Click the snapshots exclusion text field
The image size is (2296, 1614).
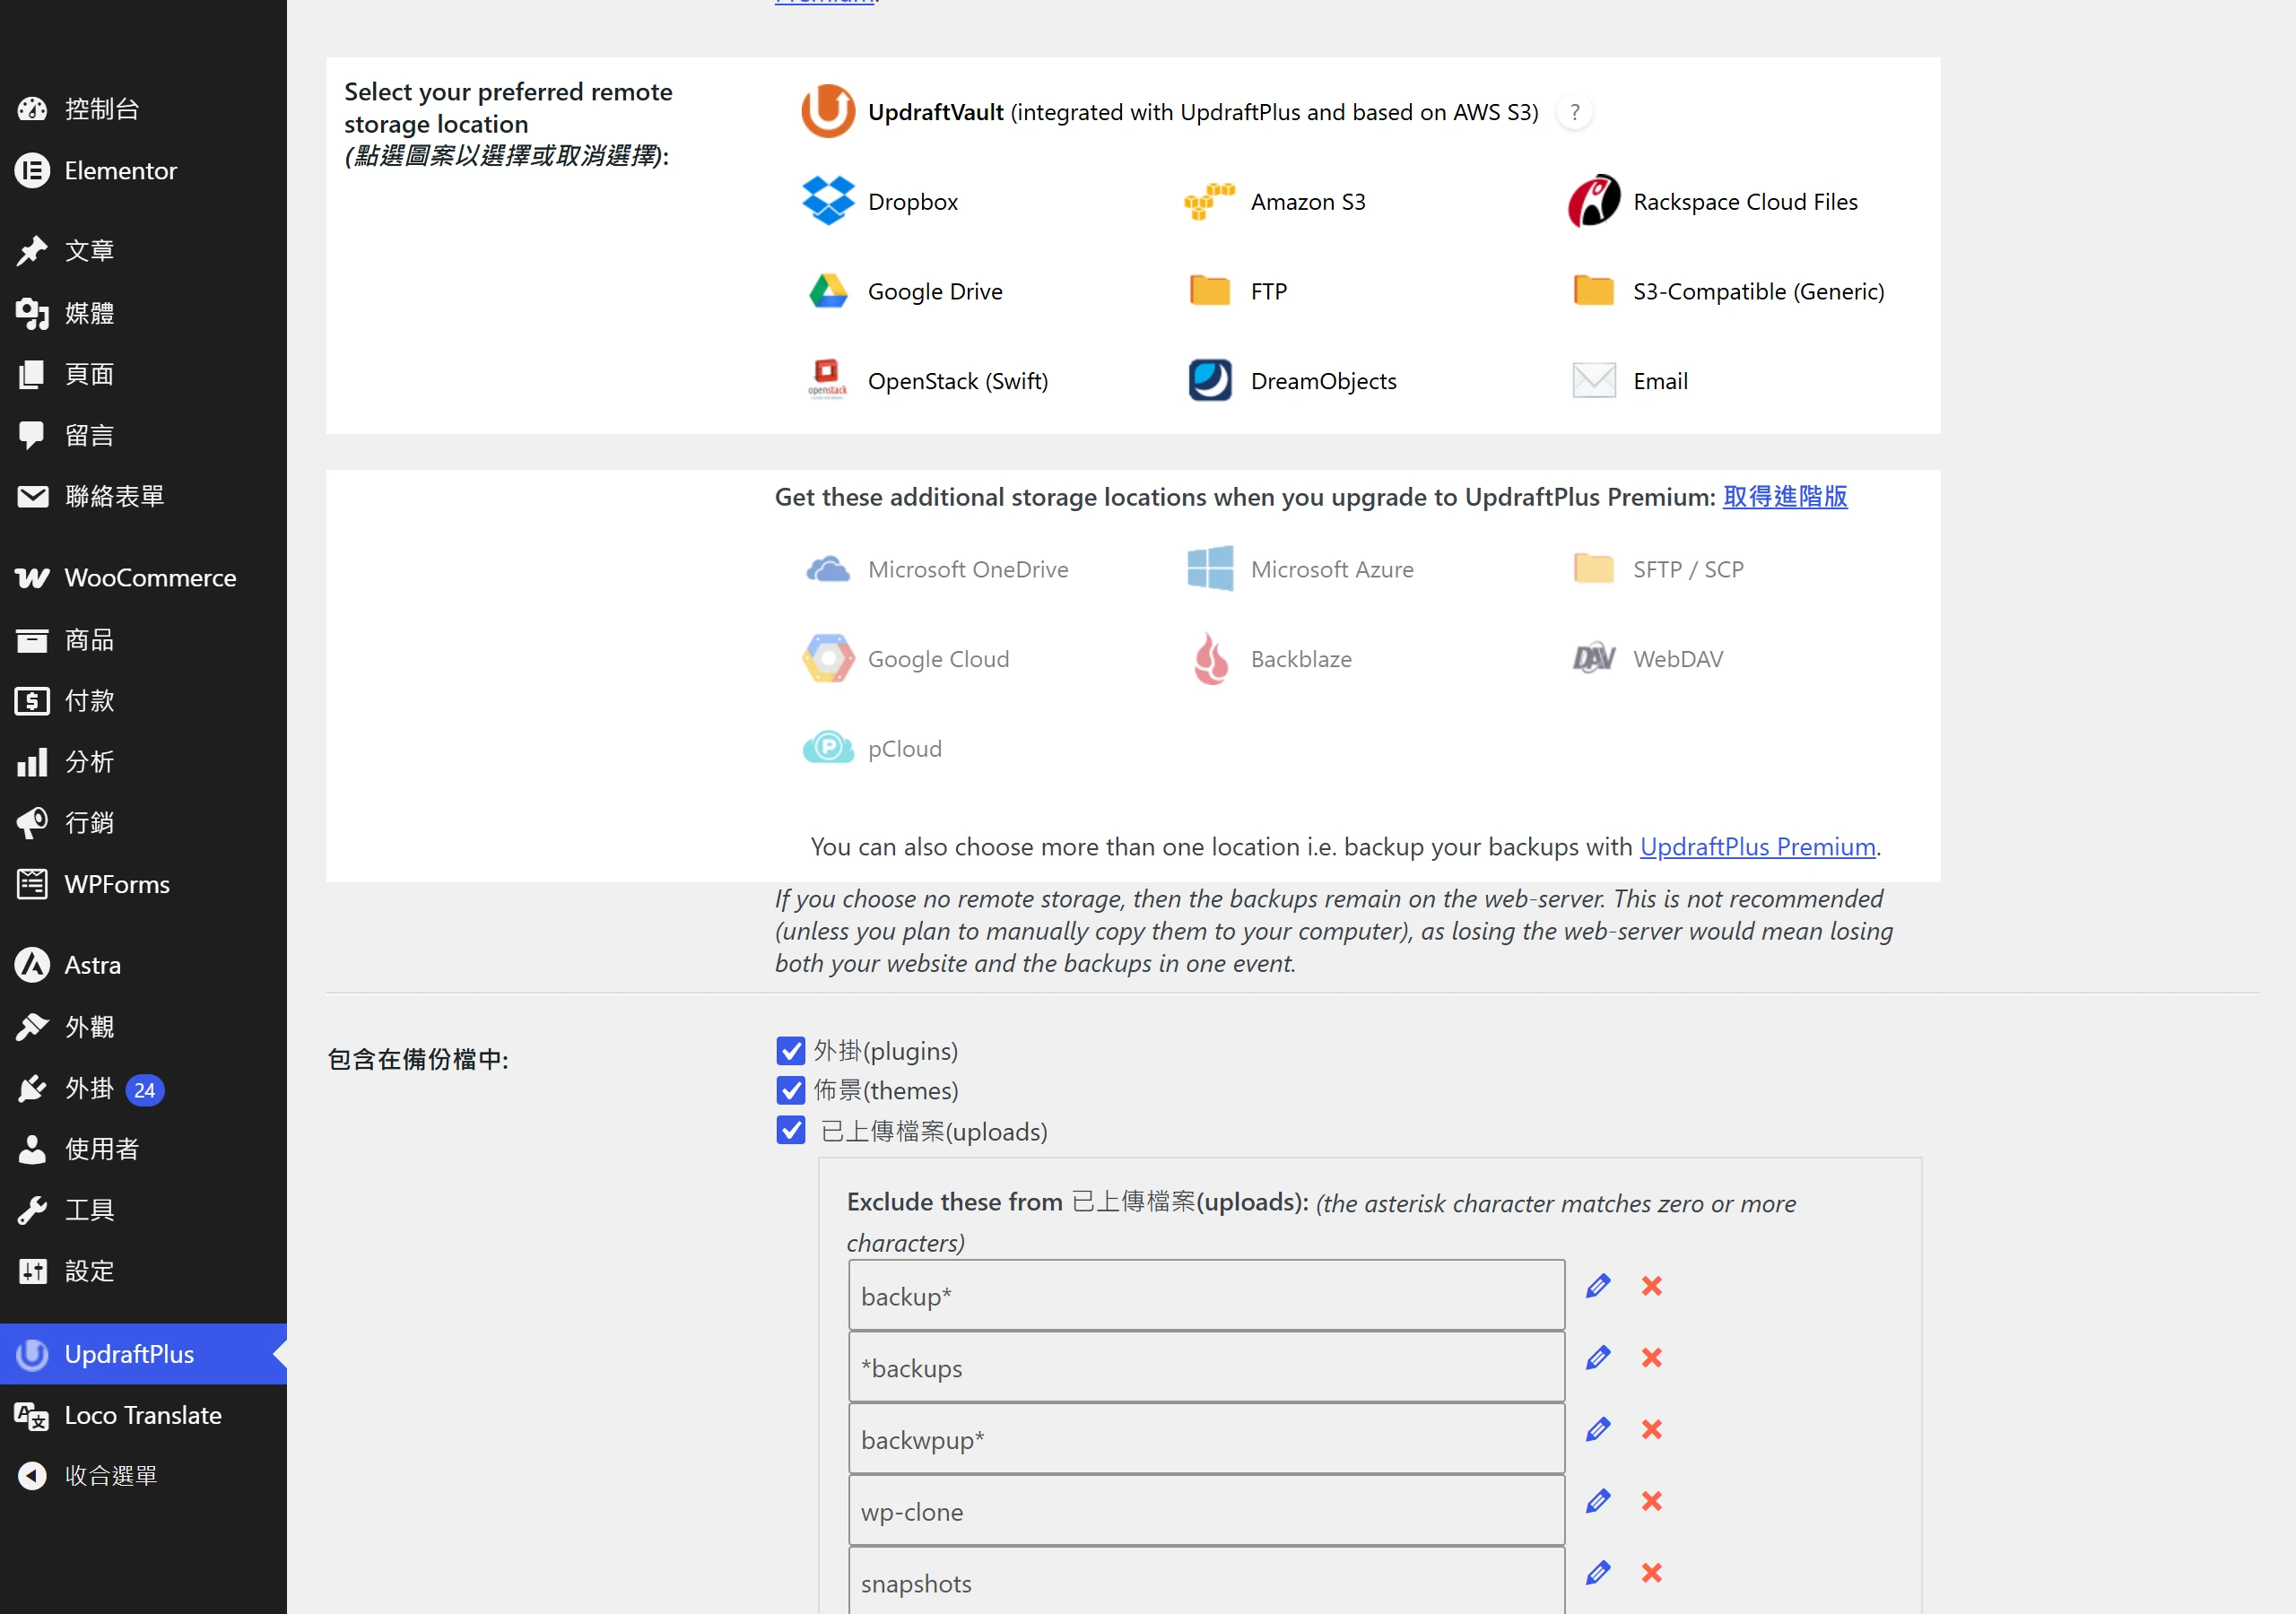[1206, 1581]
